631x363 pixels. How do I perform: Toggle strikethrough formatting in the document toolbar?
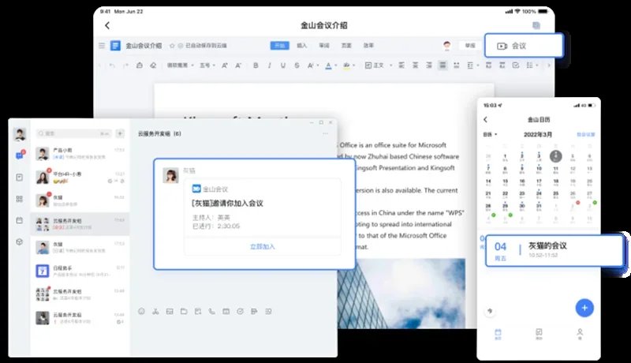[297, 65]
